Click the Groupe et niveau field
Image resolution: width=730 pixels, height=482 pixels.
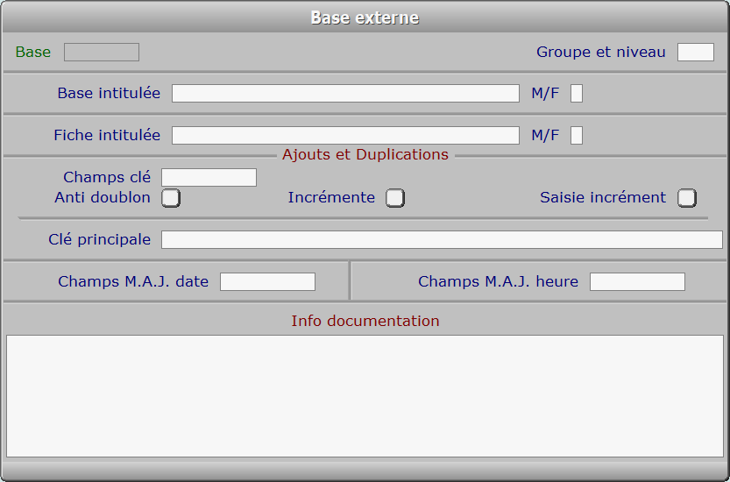point(696,53)
